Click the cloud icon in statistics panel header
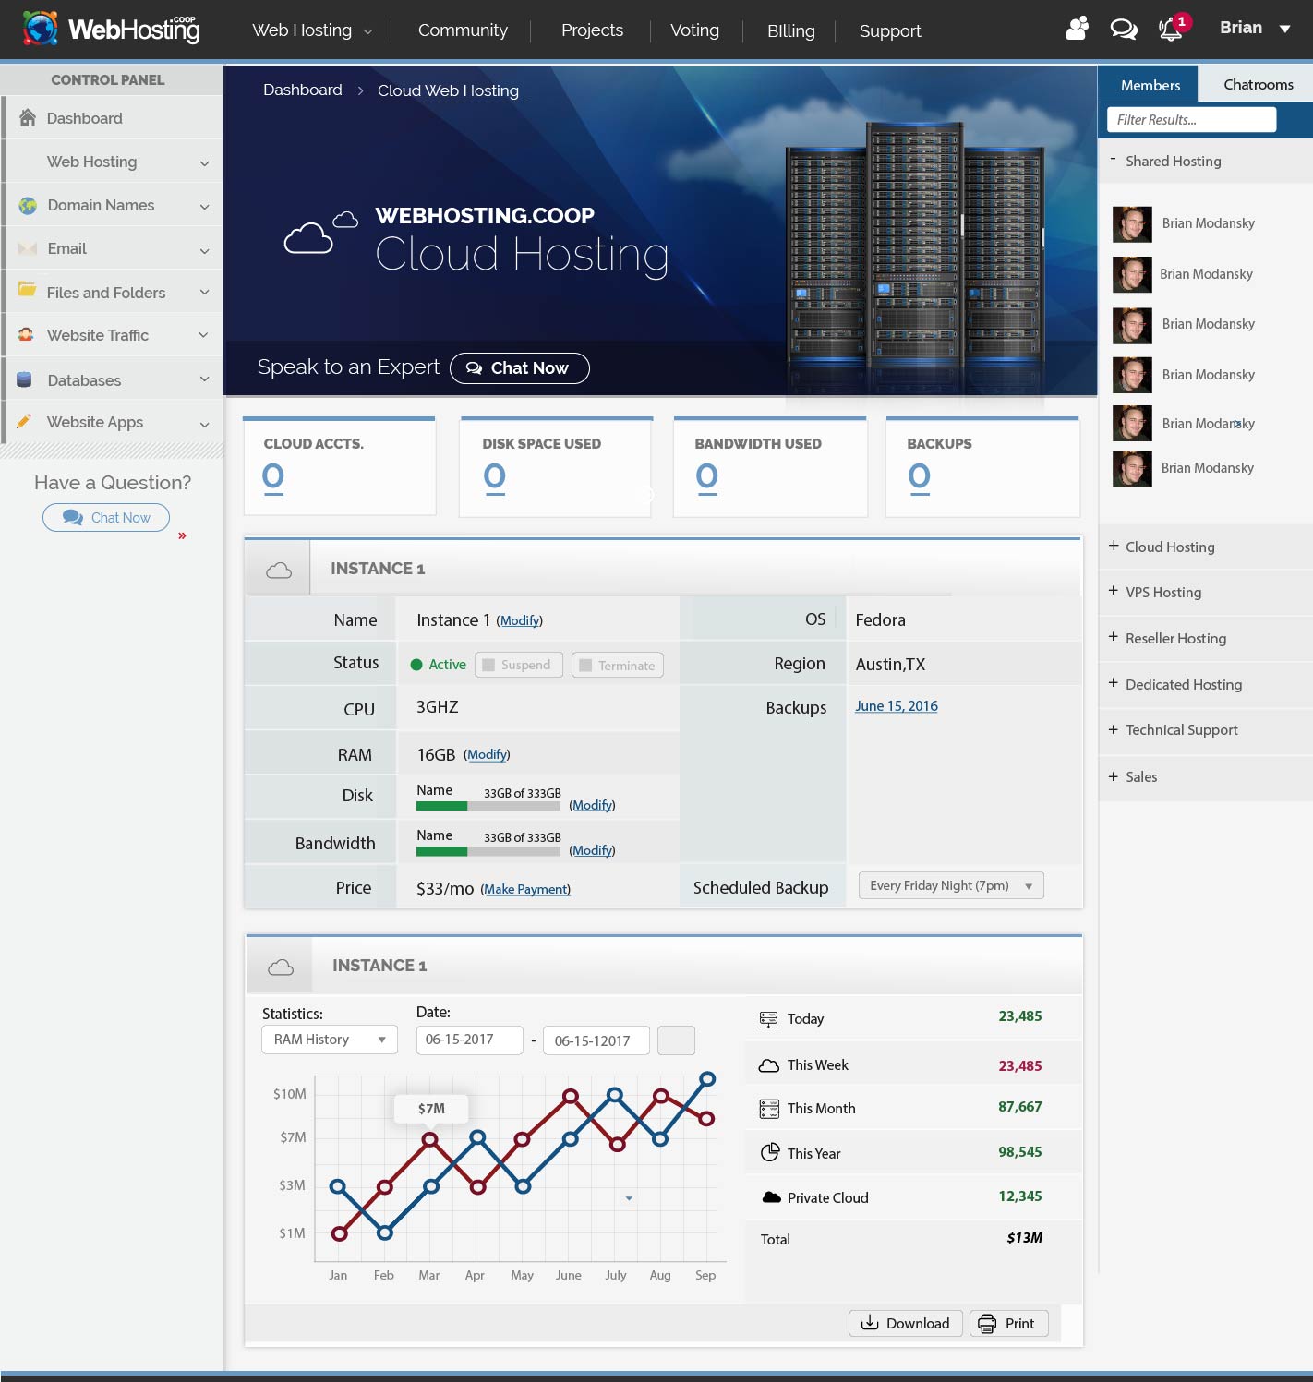 [x=281, y=967]
